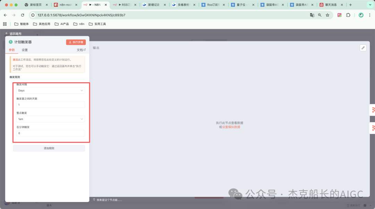Expand the tab search chevron
The width and height of the screenshot is (375, 209).
(370, 5)
